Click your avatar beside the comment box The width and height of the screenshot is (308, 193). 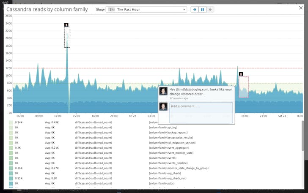click(x=163, y=106)
